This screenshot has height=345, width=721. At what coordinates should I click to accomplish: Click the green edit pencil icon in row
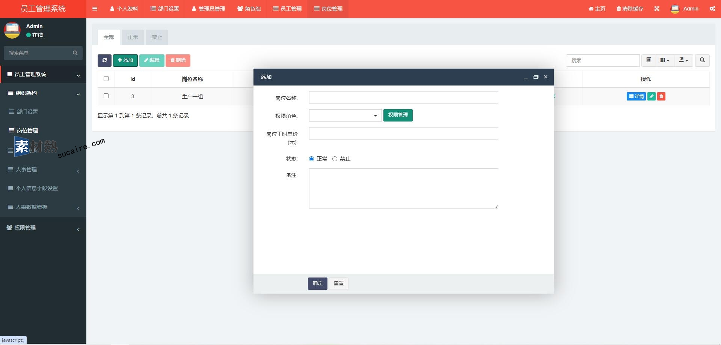coord(652,96)
